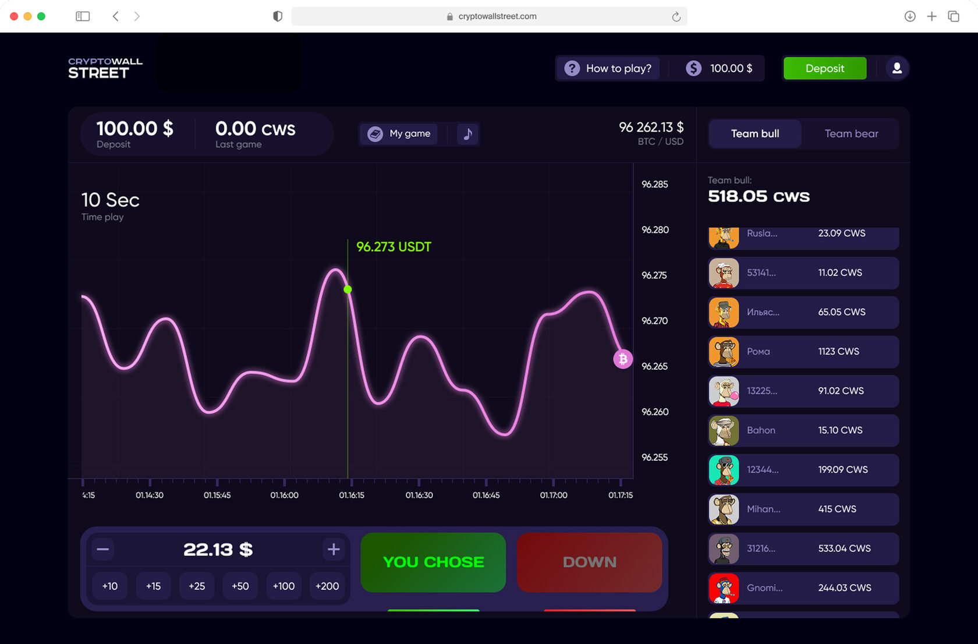Open Gnomi... player avatar
Viewport: 978px width, 644px height.
[x=724, y=588]
